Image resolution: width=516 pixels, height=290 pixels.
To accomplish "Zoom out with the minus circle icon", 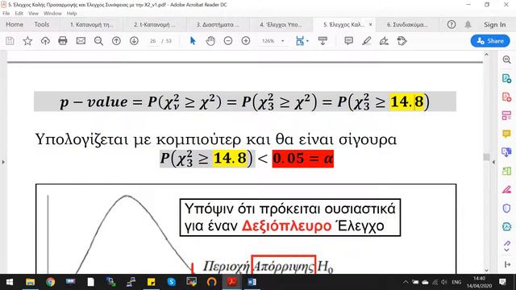I will 228,41.
